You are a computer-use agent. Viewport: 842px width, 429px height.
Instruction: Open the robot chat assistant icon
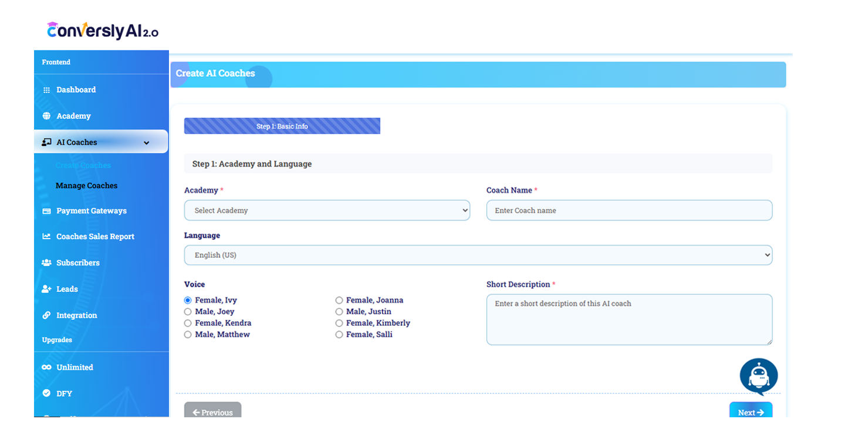click(759, 377)
